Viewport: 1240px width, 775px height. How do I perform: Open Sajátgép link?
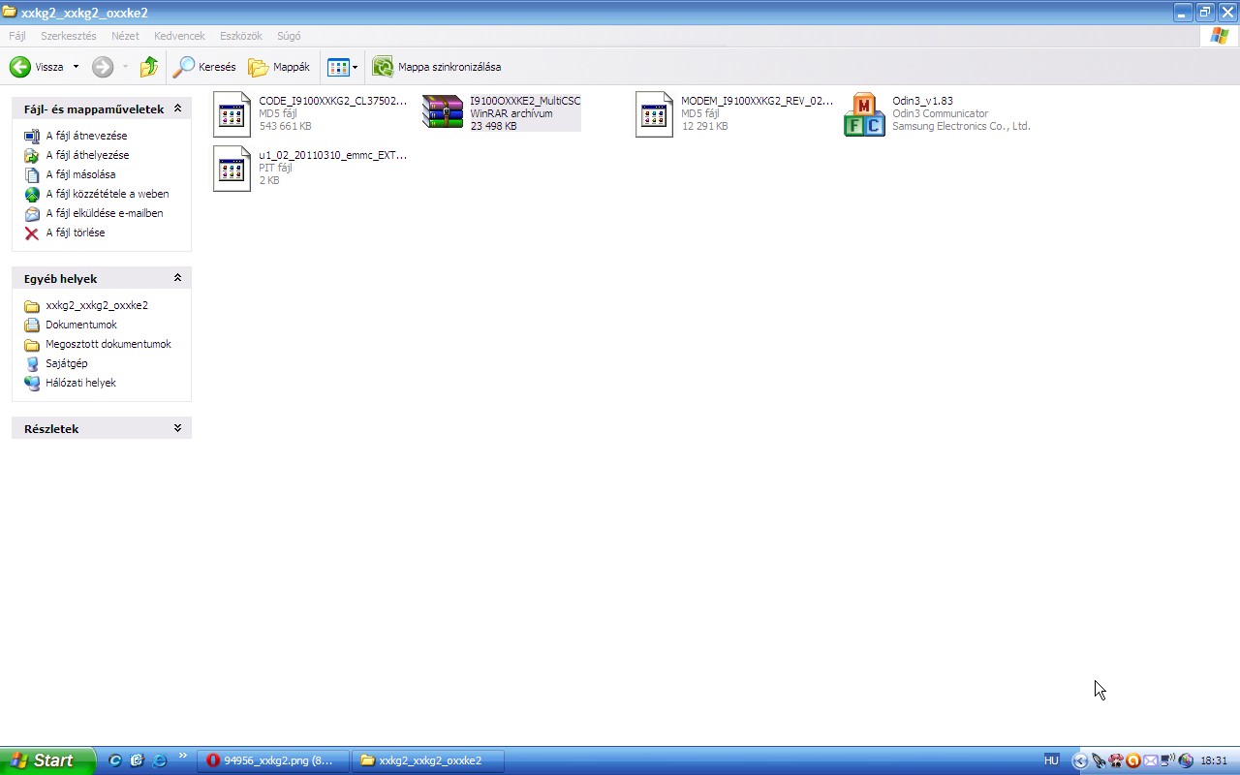click(x=67, y=363)
